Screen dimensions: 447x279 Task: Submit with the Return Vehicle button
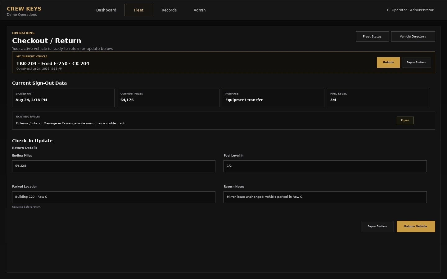point(416,226)
